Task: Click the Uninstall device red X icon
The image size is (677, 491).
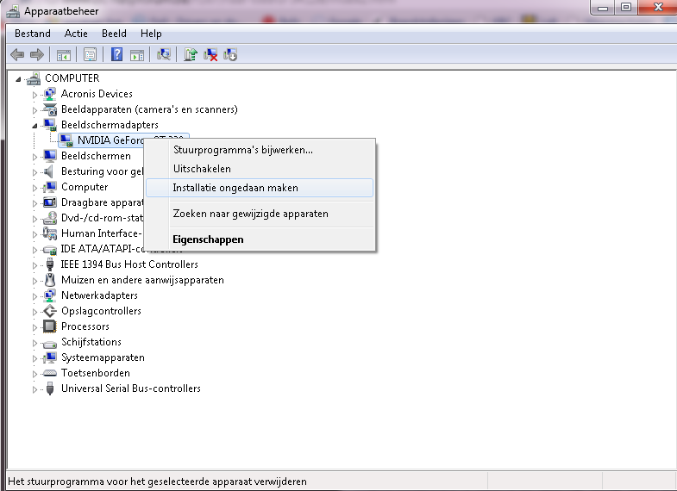Action: pos(210,54)
